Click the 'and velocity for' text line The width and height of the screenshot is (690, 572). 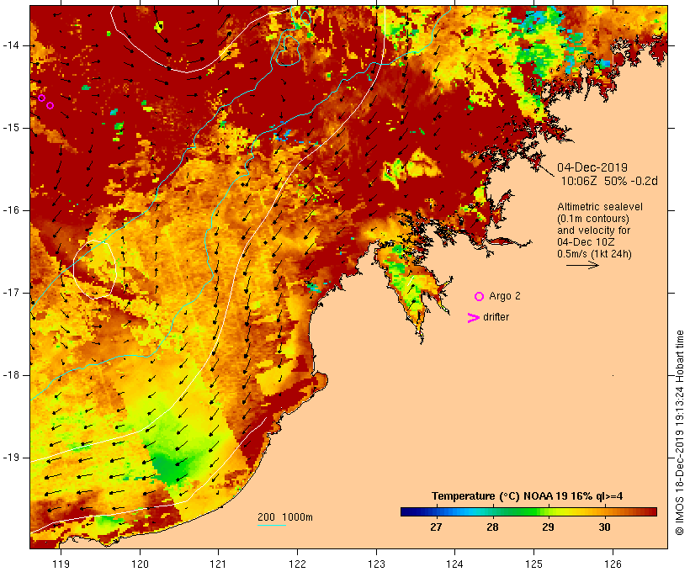[593, 230]
